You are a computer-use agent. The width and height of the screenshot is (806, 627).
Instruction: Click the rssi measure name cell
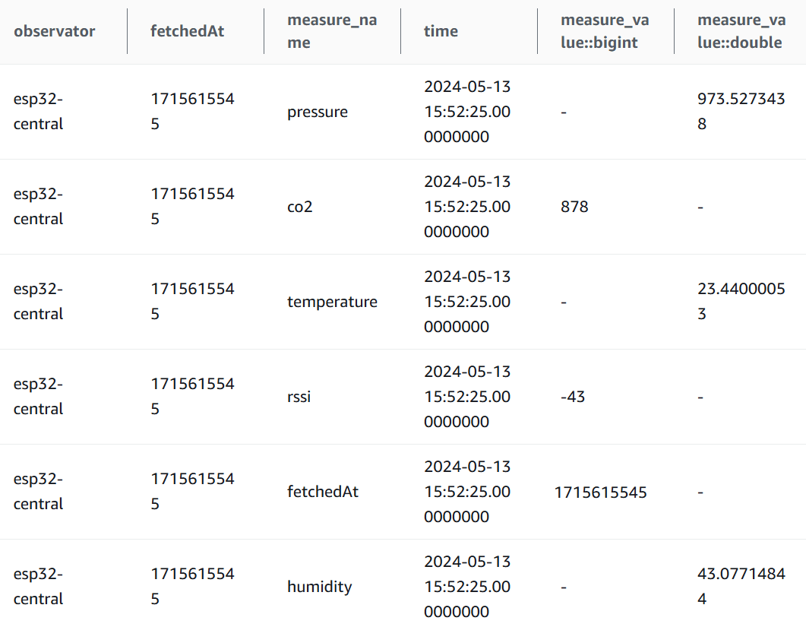[299, 397]
